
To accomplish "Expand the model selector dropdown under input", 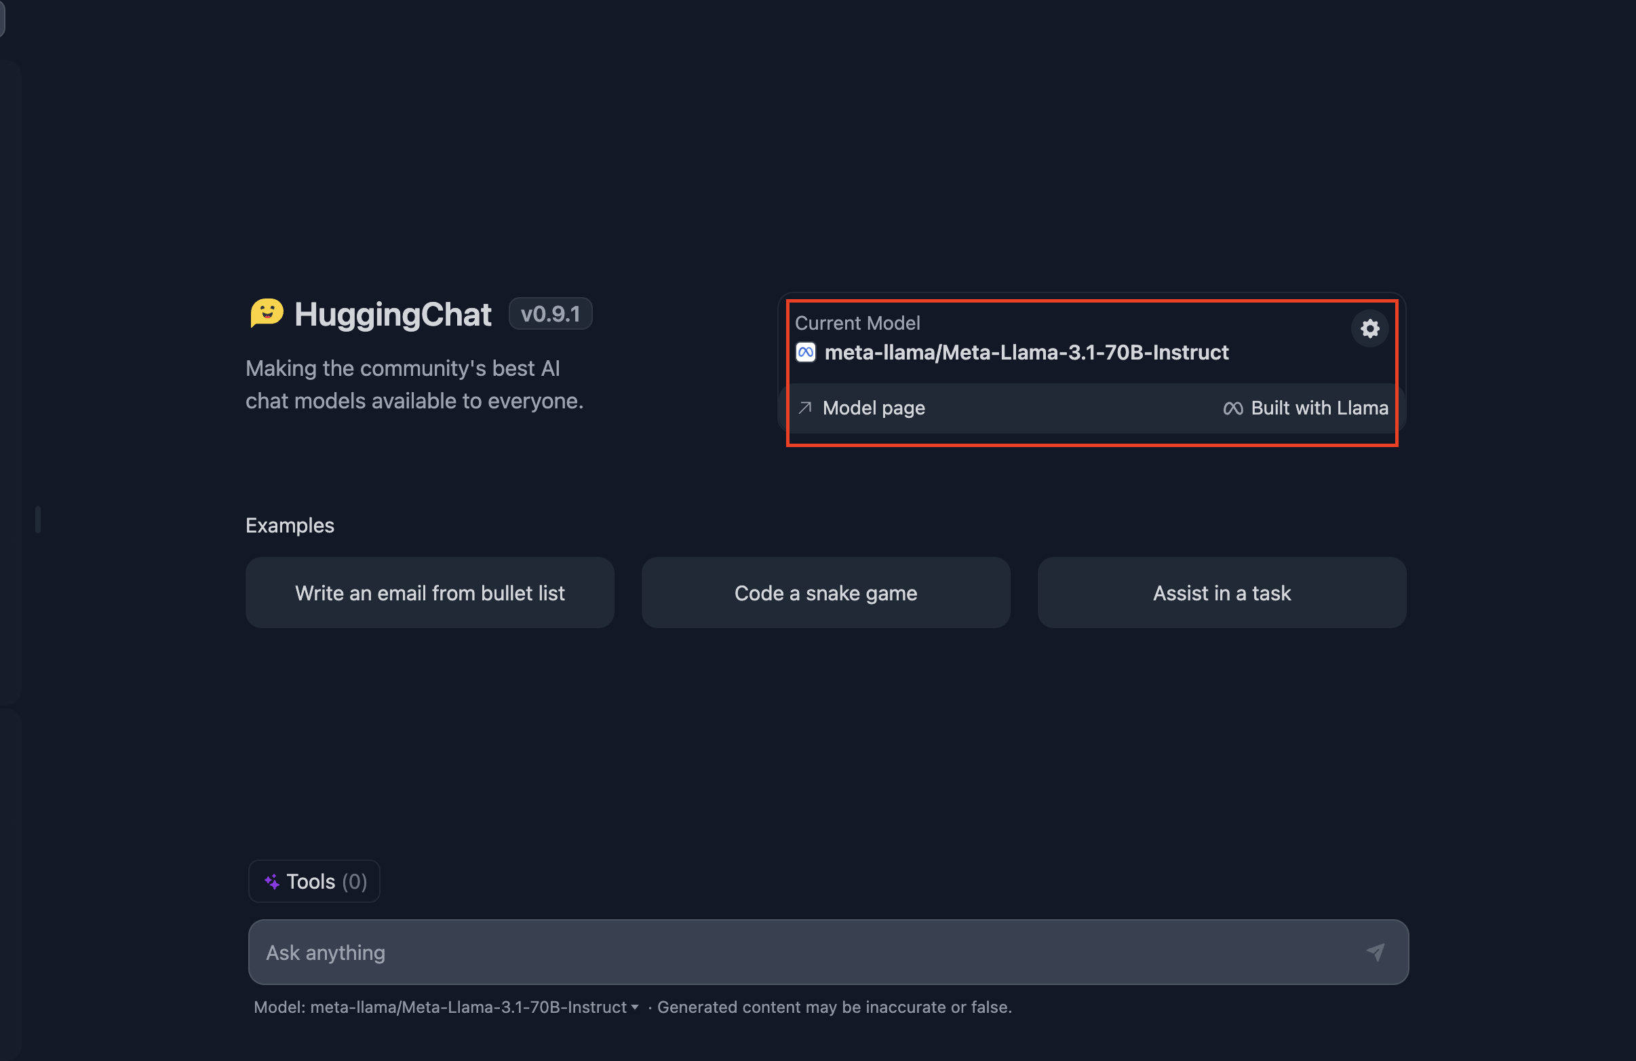I will tap(447, 1007).
